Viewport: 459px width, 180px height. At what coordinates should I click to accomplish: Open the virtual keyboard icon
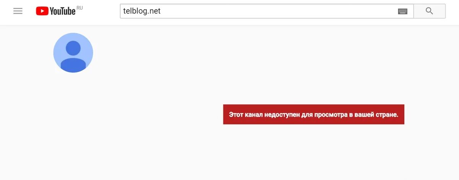coord(402,11)
